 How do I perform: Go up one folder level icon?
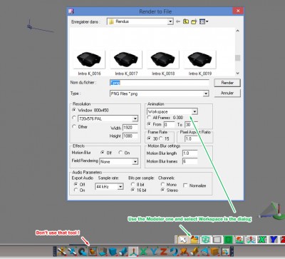[x=186, y=21]
